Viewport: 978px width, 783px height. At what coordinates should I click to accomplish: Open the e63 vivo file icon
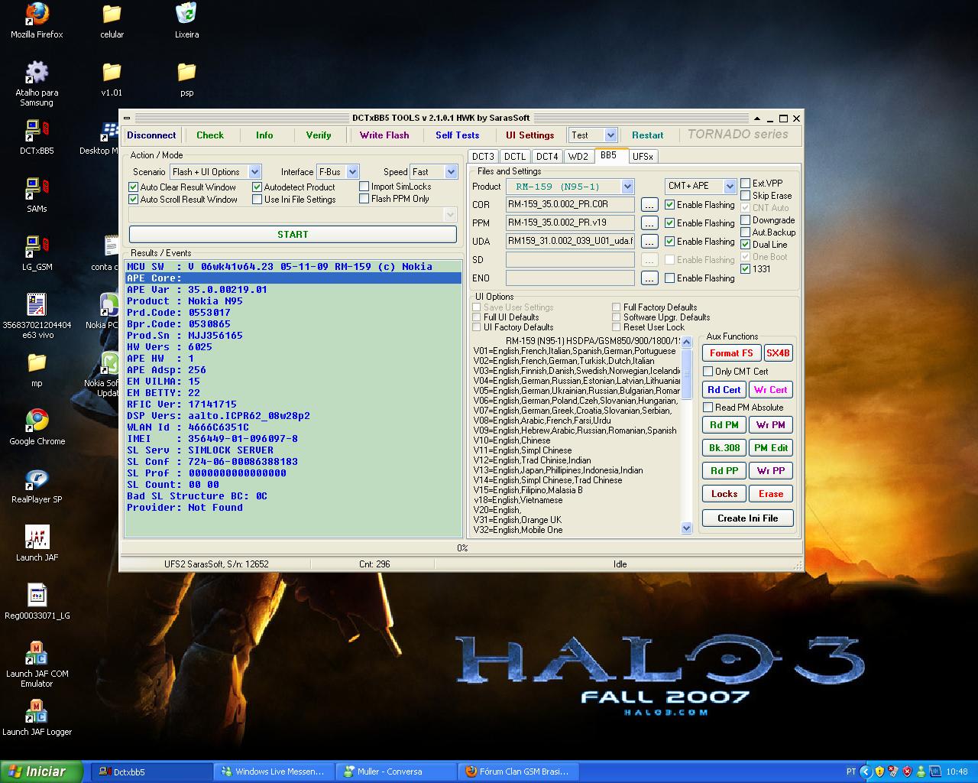pos(37,316)
